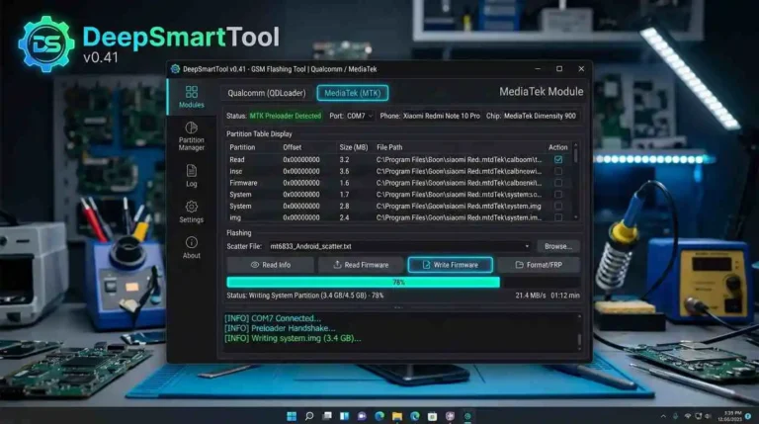The height and width of the screenshot is (424, 759).
Task: Click the Xiaomi Redmi Note 10 Pro phone label
Action: point(442,117)
